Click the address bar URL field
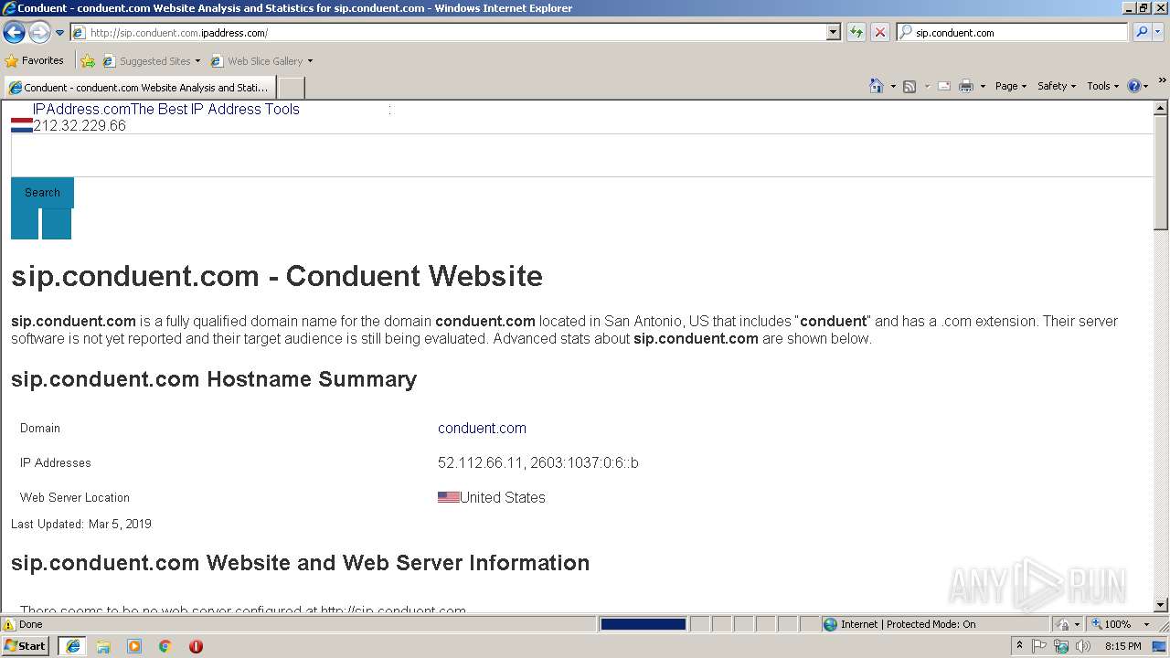This screenshot has height=658, width=1170. click(x=448, y=32)
